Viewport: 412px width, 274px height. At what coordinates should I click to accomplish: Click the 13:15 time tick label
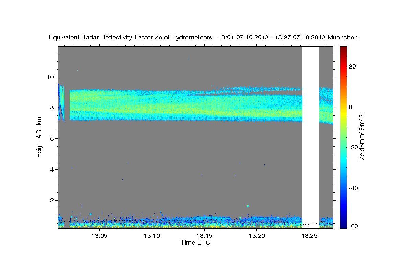pyautogui.click(x=205, y=236)
